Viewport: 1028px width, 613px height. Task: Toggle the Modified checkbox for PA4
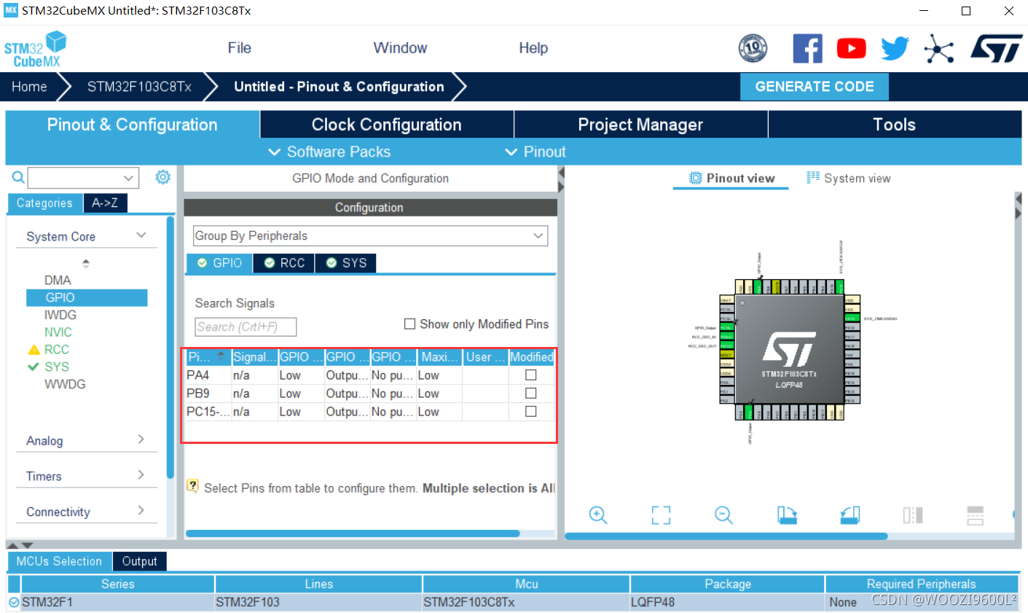click(x=531, y=375)
